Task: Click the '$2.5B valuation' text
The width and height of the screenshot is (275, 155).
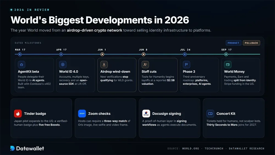Action: click(158, 82)
